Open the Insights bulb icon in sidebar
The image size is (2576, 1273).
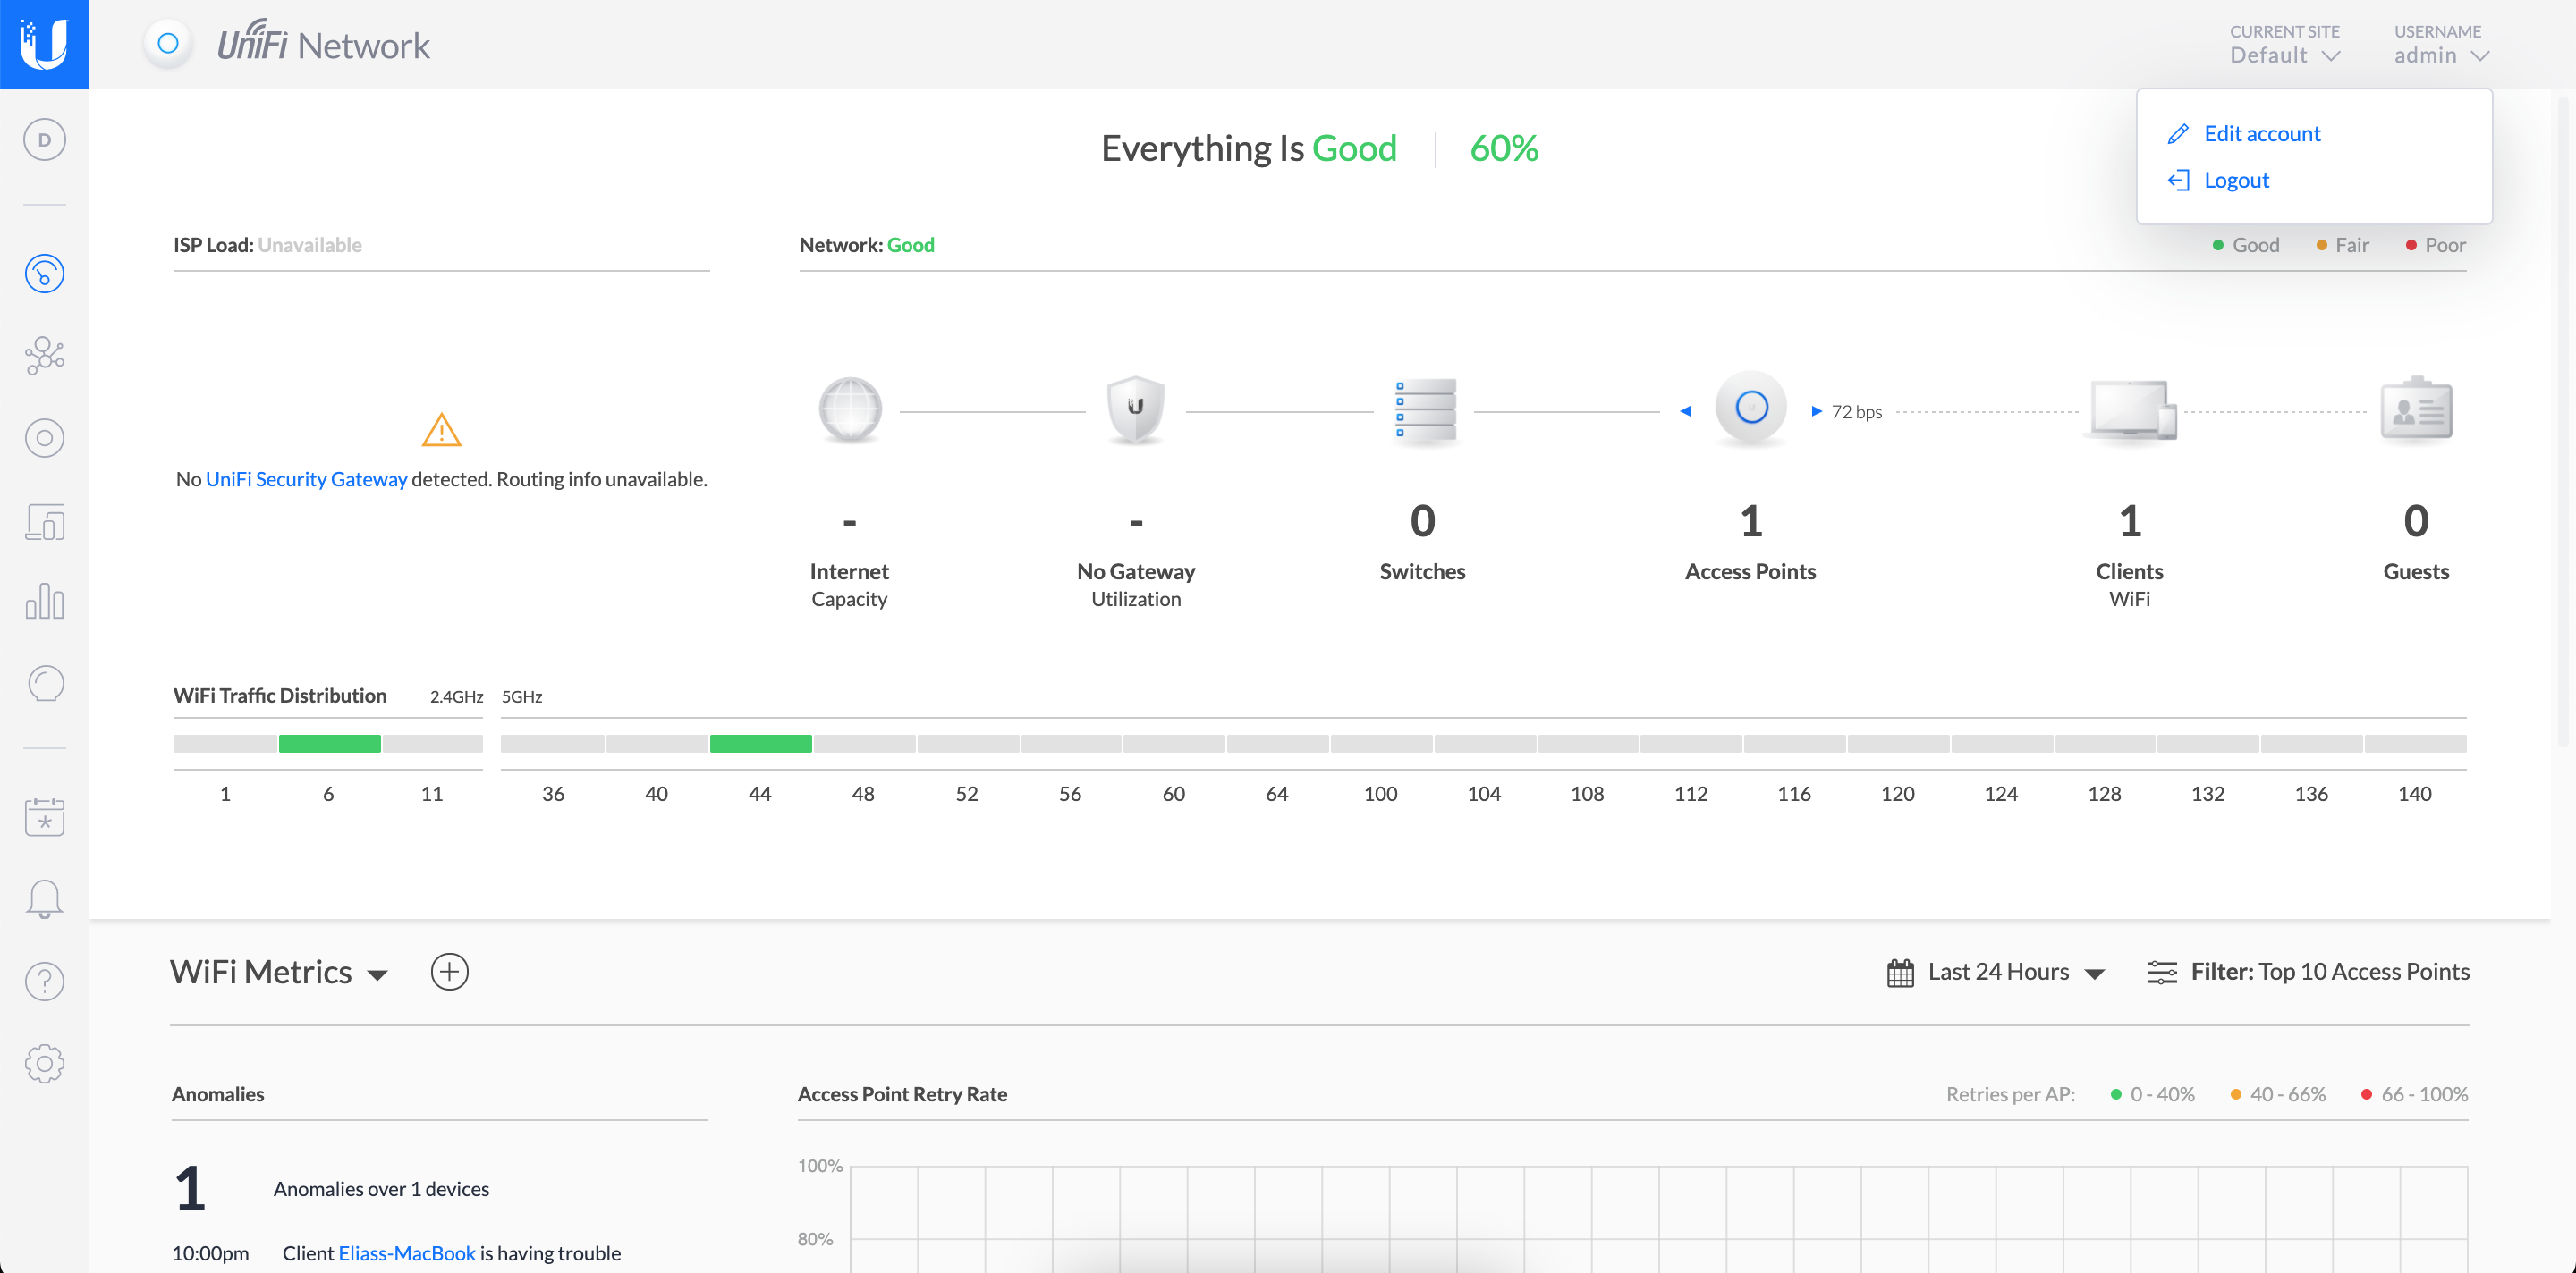coord(44,685)
